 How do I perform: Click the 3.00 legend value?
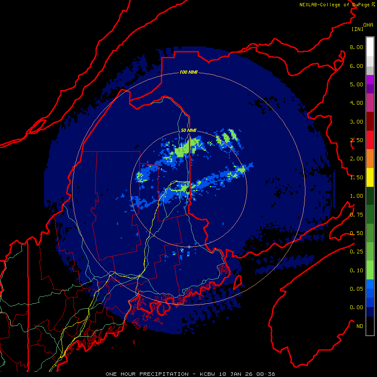[356, 121]
